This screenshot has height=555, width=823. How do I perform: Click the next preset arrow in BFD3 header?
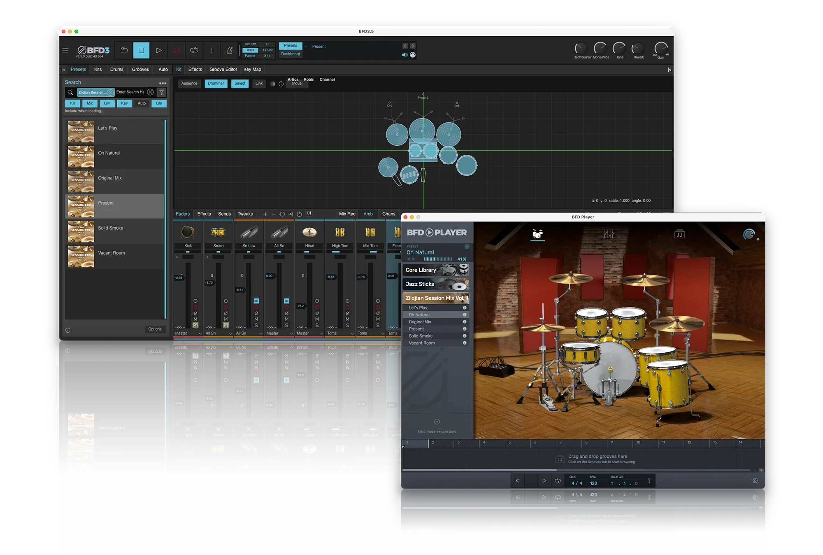[413, 46]
